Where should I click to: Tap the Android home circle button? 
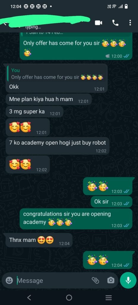[x=69, y=298]
